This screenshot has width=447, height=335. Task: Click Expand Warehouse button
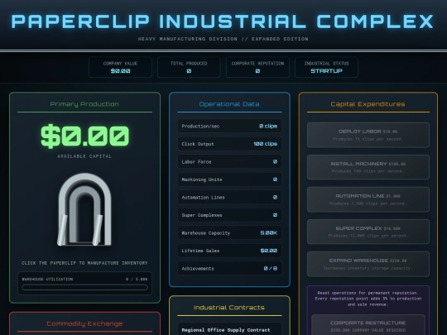click(x=368, y=264)
